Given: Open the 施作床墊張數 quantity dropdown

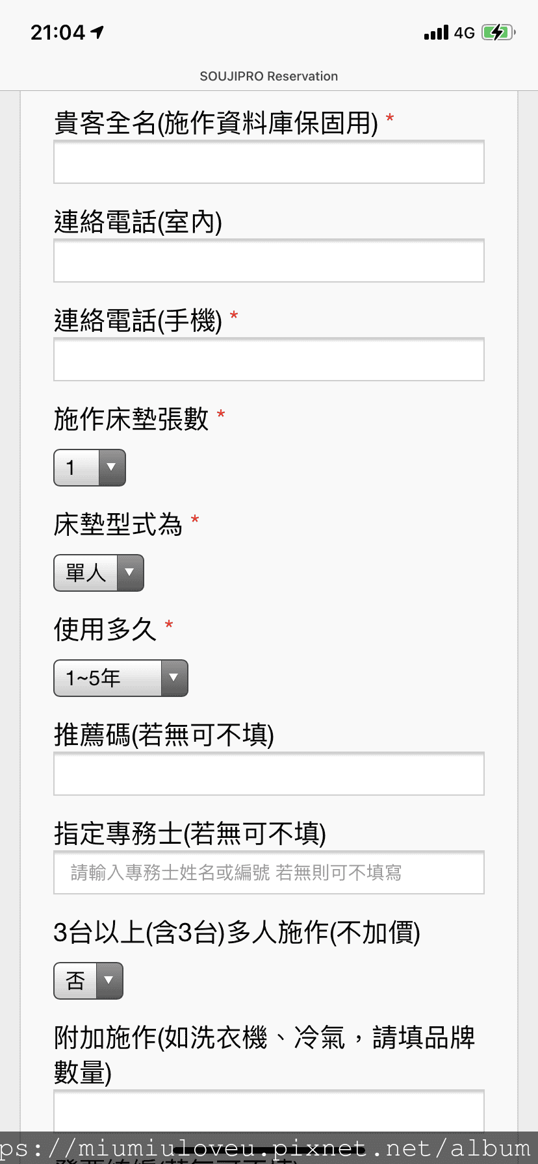Looking at the screenshot, I should coord(90,468).
